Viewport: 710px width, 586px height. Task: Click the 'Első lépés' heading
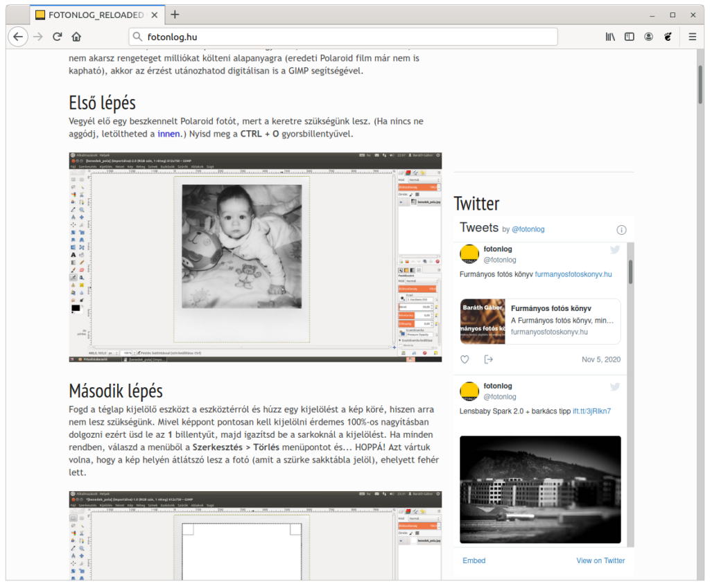click(103, 103)
